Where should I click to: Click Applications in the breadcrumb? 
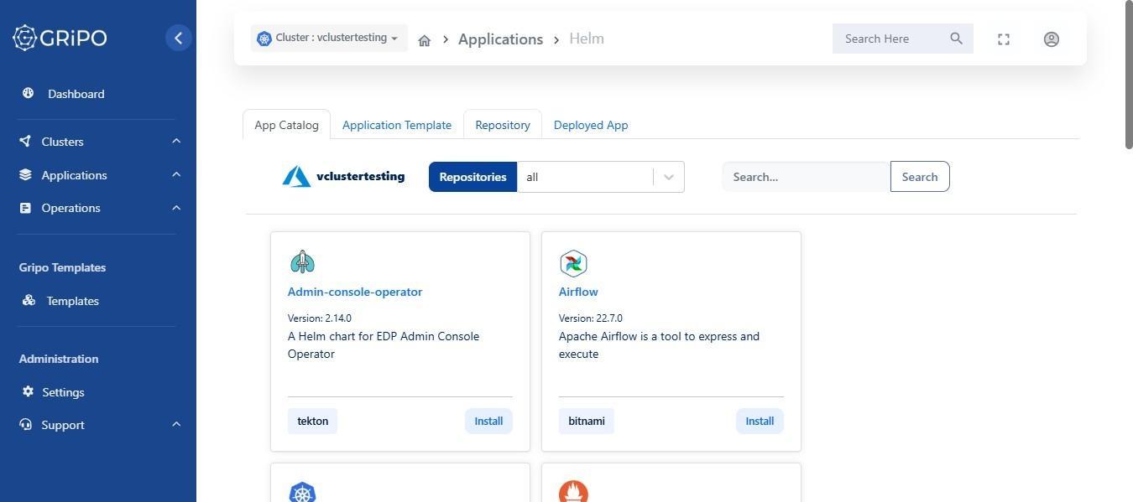pos(500,39)
